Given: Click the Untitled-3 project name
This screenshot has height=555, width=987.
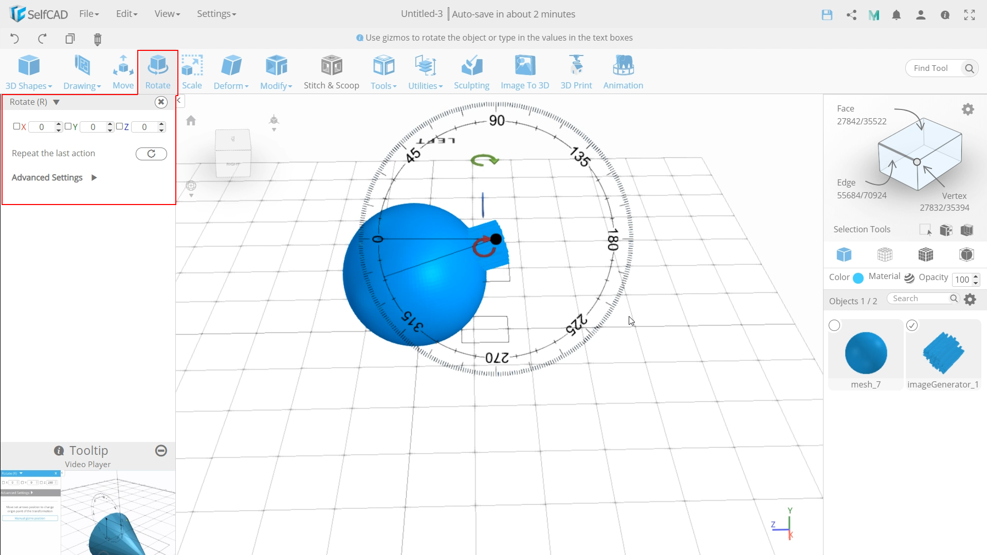Looking at the screenshot, I should 422,14.
